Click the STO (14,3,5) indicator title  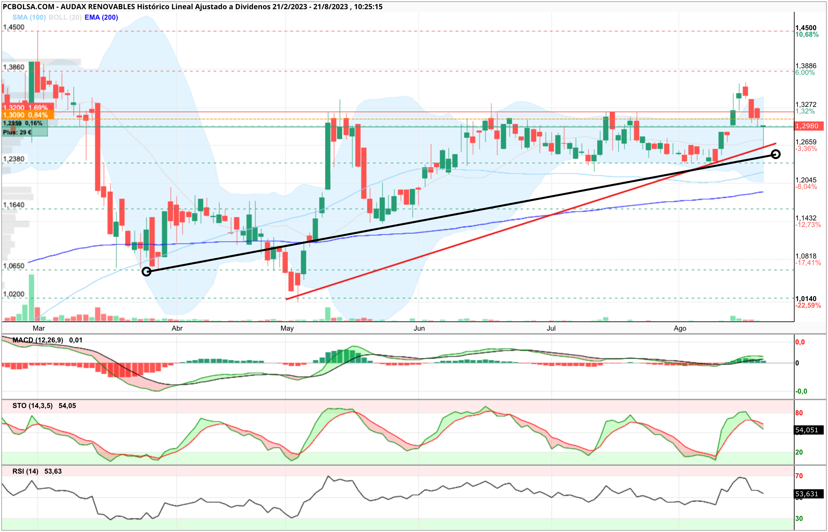[32, 406]
